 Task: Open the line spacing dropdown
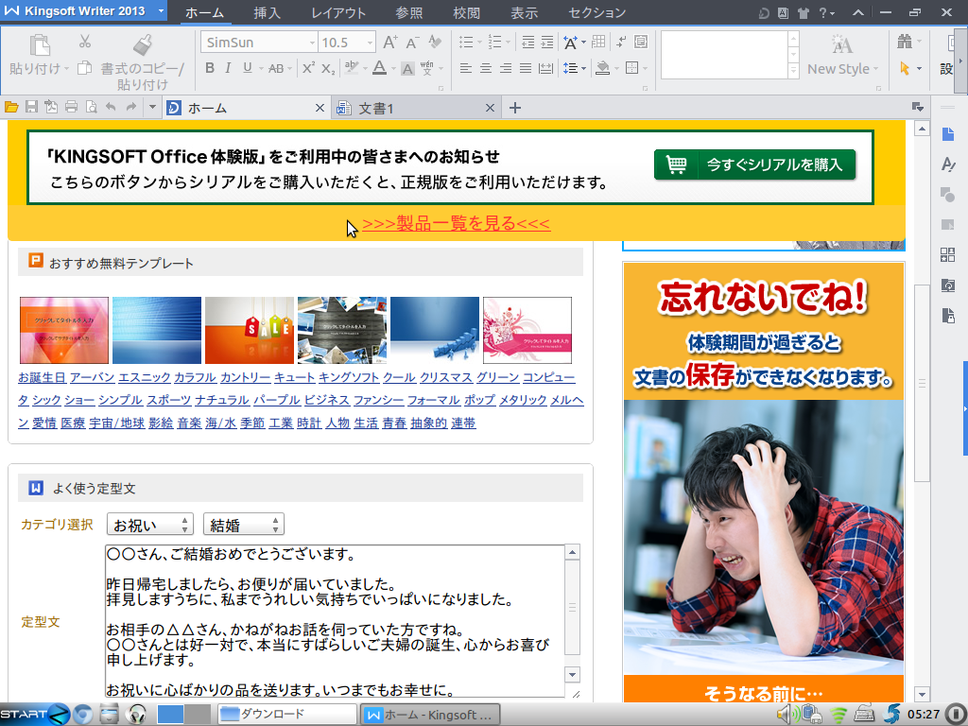(583, 68)
